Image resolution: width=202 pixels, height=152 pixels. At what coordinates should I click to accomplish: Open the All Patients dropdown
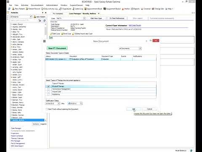[31, 17]
